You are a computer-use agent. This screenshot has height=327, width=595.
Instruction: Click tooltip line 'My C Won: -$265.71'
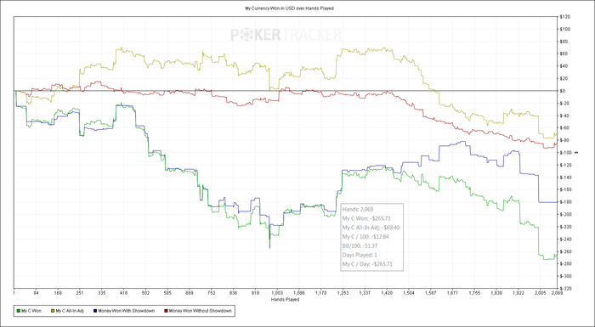click(366, 218)
